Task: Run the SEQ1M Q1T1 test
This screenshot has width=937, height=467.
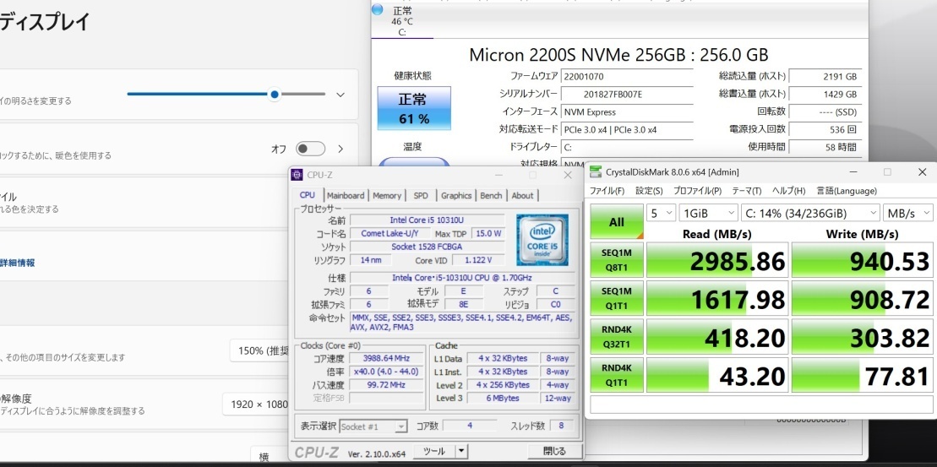Action: [617, 297]
